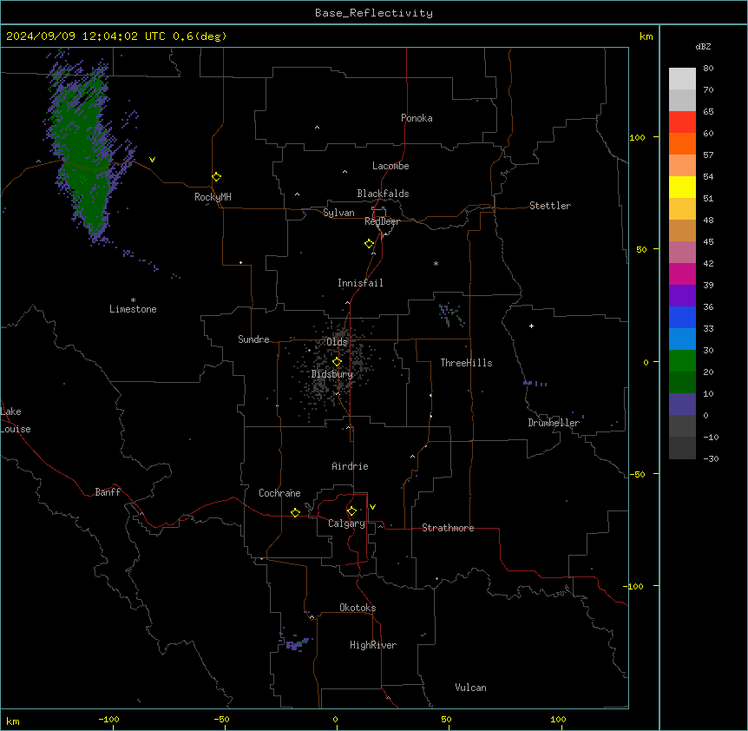Image resolution: width=748 pixels, height=731 pixels.
Task: Click the Strathmore town label
Action: tap(448, 528)
